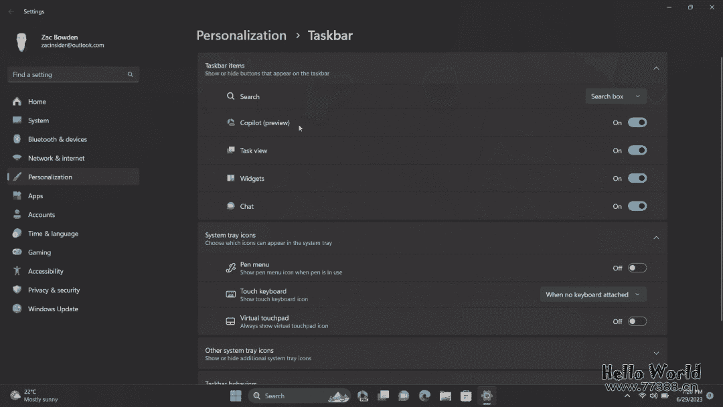The image size is (723, 407).
Task: Click the Wi-Fi icon in system tray
Action: coord(642,396)
